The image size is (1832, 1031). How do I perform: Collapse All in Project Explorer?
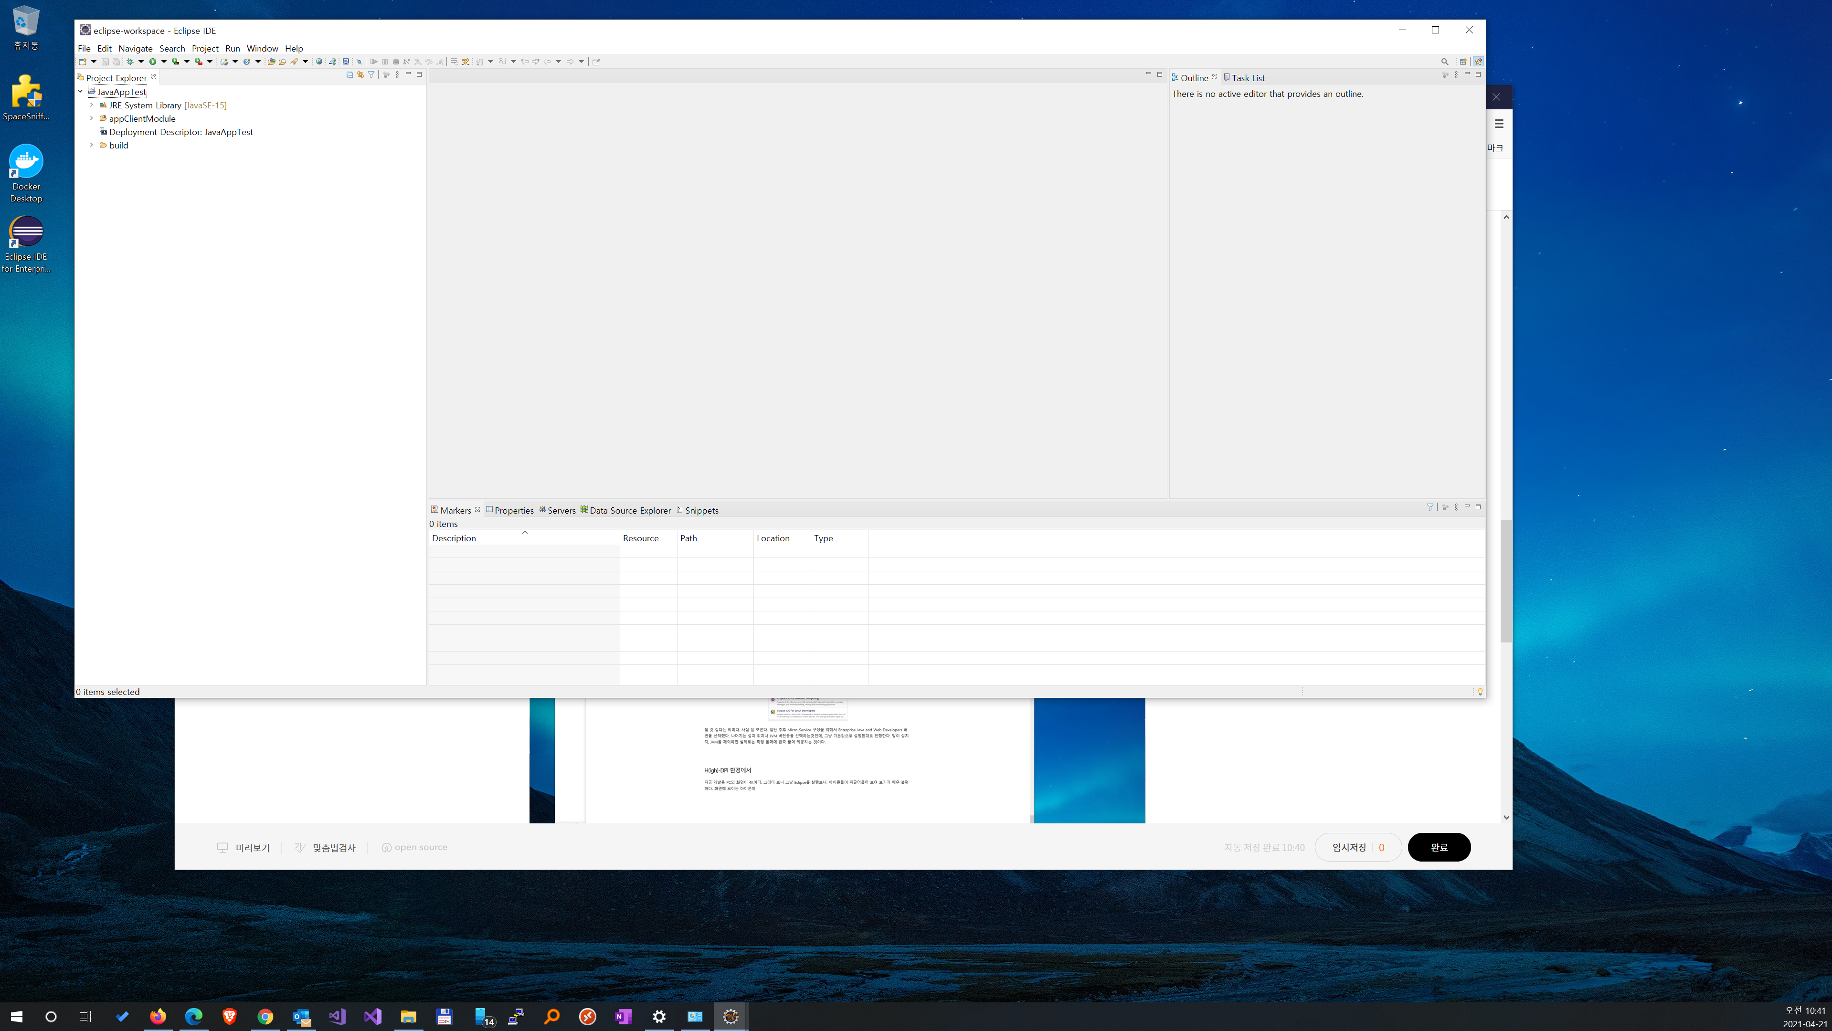coord(349,74)
